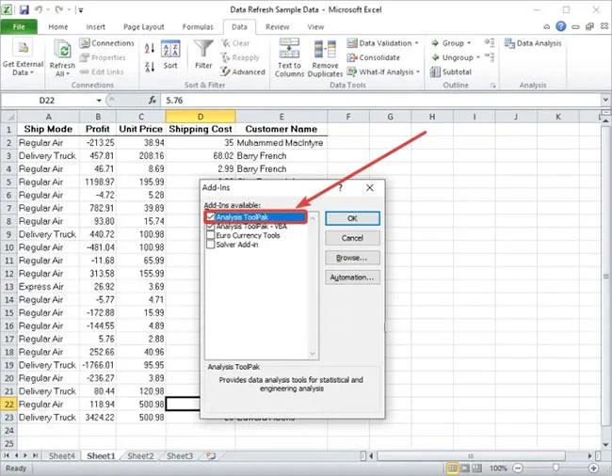612x476 pixels.
Task: Switch to Sheet4 worksheet
Action: point(61,455)
